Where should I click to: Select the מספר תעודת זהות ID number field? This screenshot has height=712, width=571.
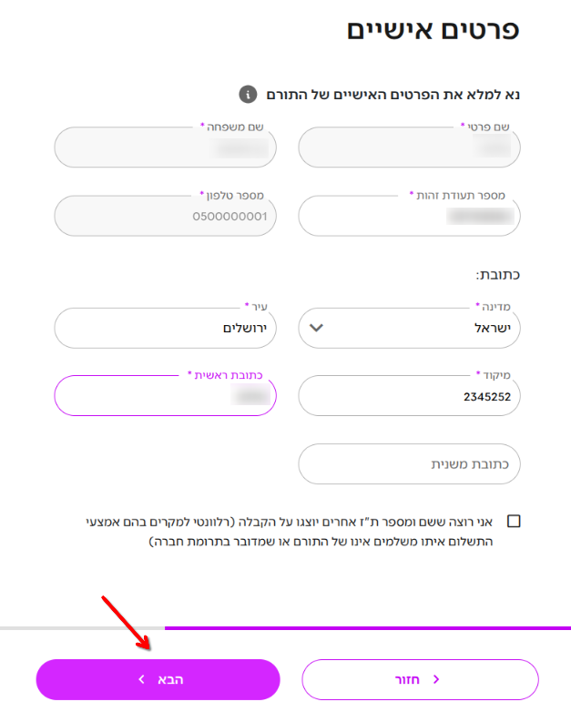point(409,216)
